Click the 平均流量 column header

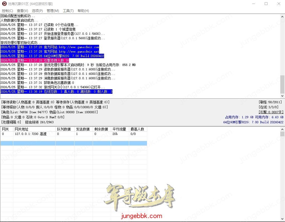pos(120,129)
